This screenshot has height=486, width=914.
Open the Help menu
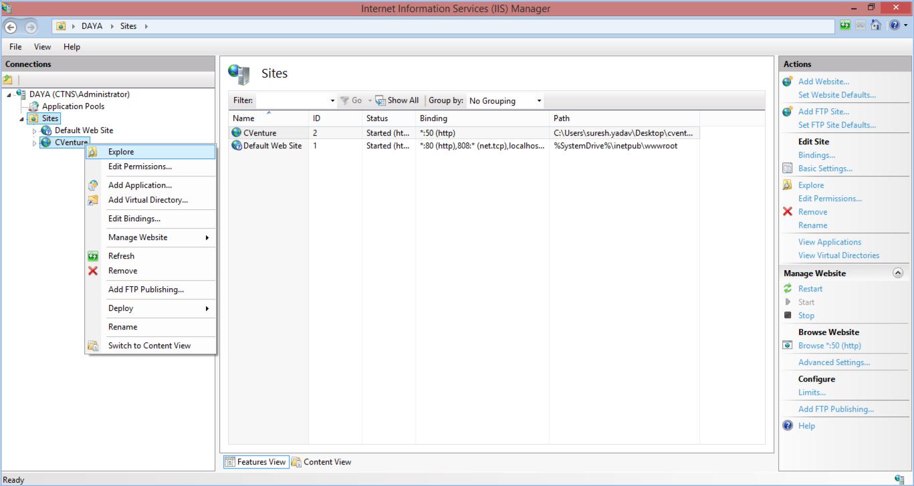tap(72, 47)
